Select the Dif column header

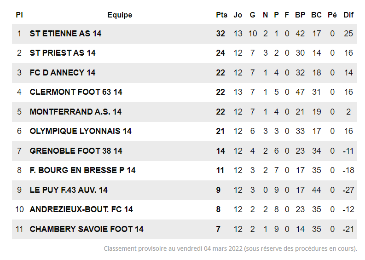point(348,15)
